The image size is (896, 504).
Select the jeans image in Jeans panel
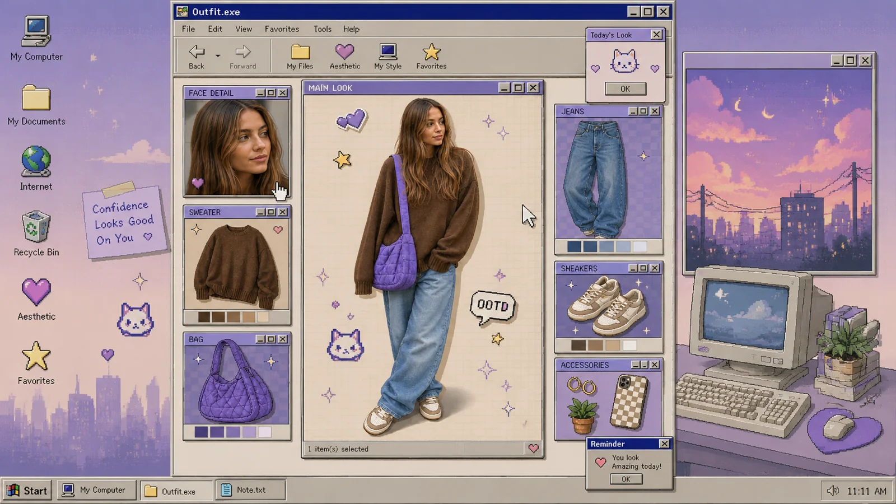click(x=596, y=178)
